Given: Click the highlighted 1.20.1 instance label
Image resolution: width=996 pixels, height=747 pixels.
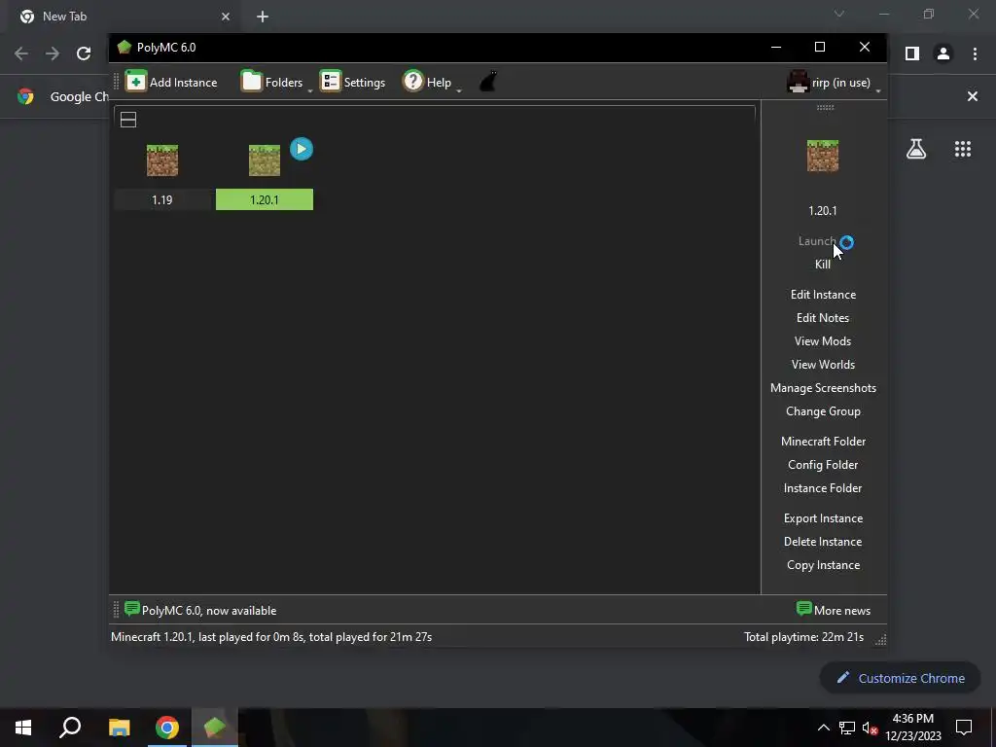Looking at the screenshot, I should pyautogui.click(x=265, y=199).
